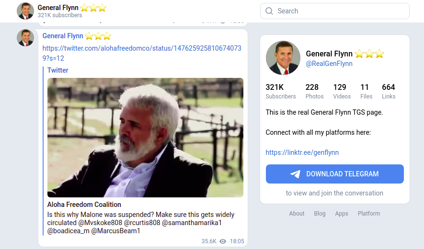Click the three stars after the post author name
The image size is (424, 249).
[x=98, y=36]
